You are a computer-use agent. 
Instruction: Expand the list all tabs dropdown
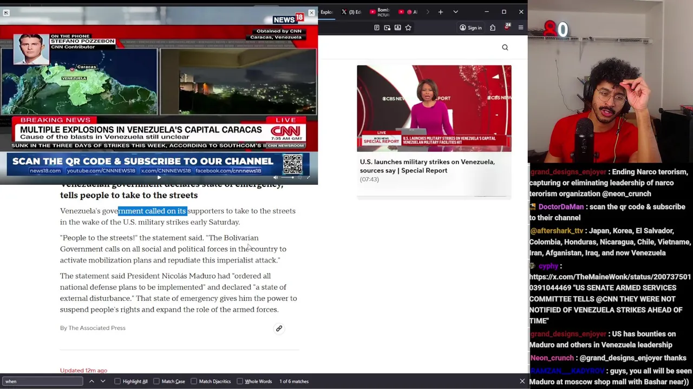click(x=455, y=12)
